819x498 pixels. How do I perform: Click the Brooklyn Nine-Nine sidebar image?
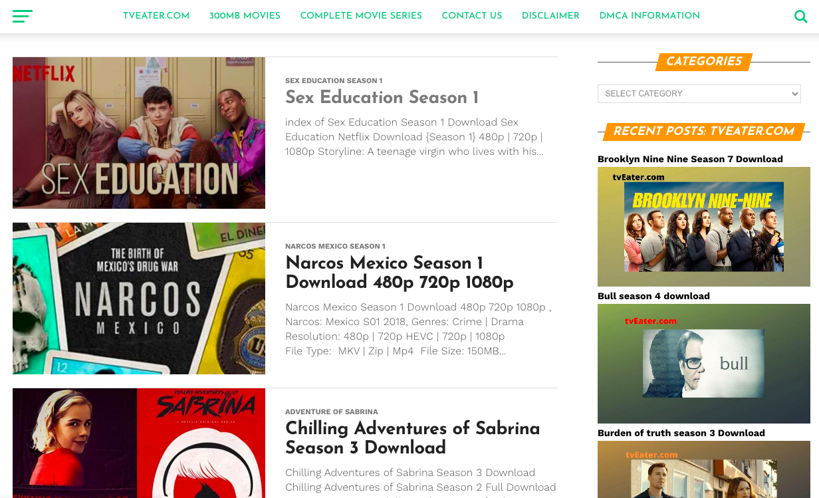tap(703, 227)
